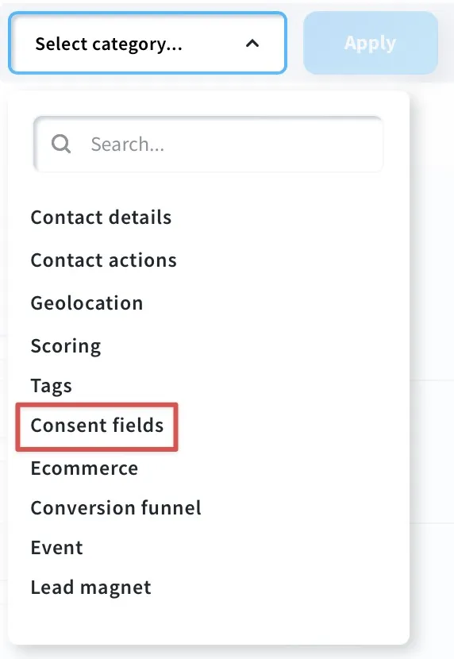
Task: Collapse the dropdown using the chevron arrow
Action: click(x=252, y=44)
